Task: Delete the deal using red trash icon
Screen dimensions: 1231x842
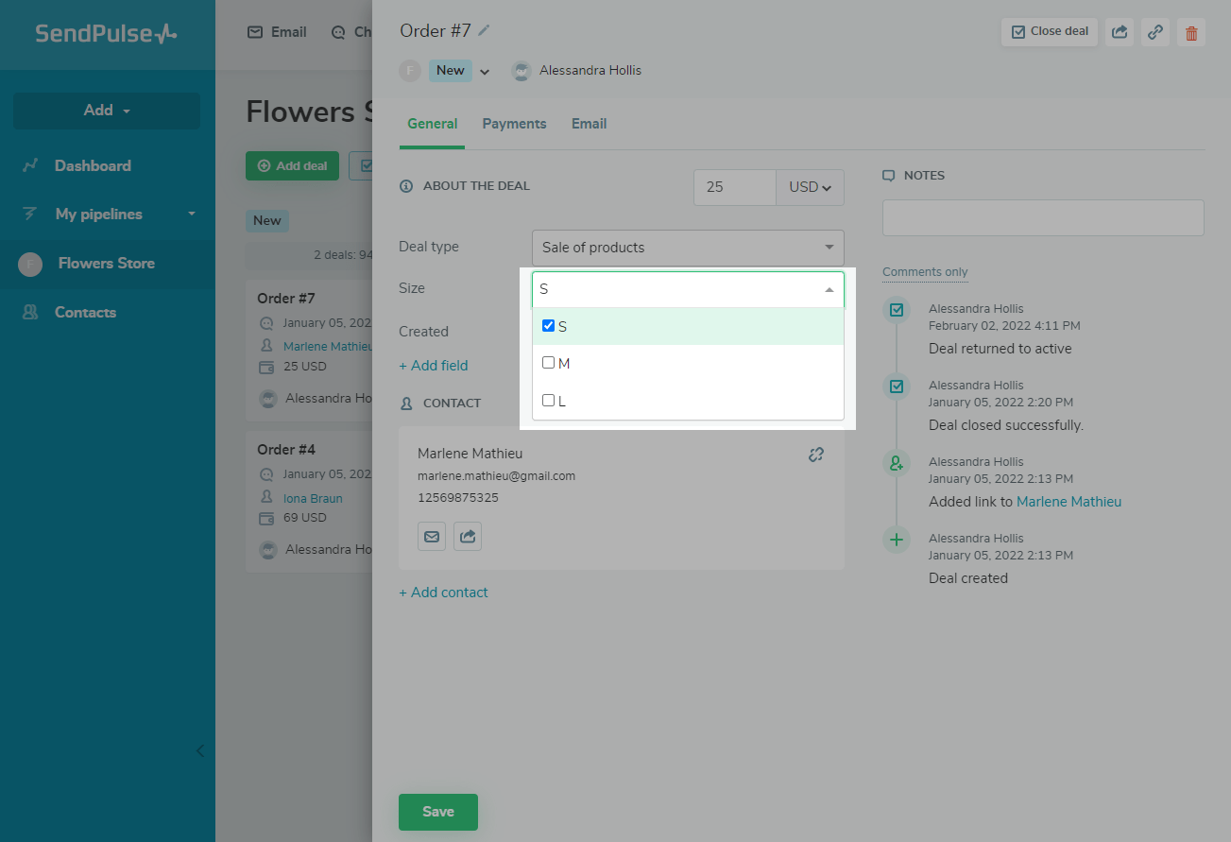Action: click(x=1191, y=32)
